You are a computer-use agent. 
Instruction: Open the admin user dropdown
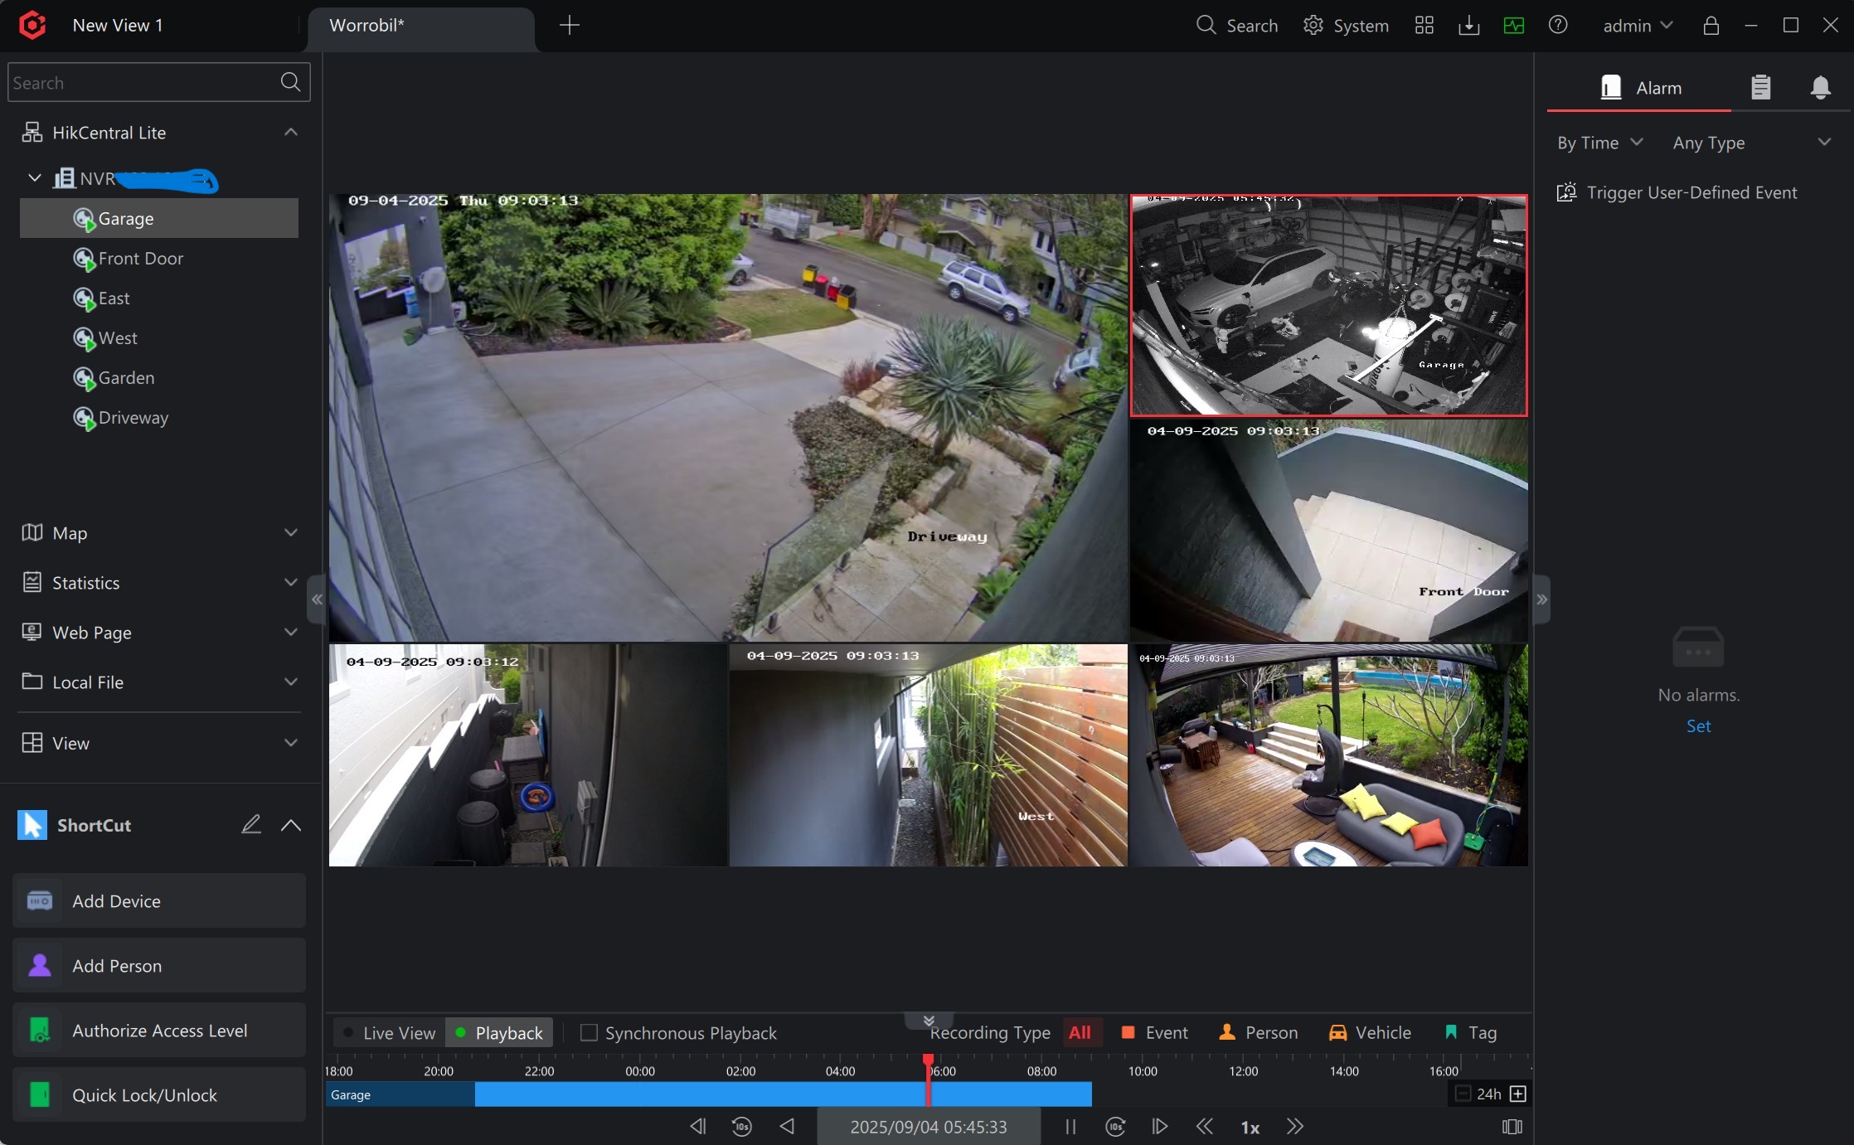coord(1637,26)
